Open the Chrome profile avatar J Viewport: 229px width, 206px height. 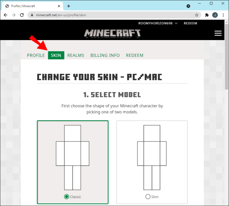coord(215,15)
